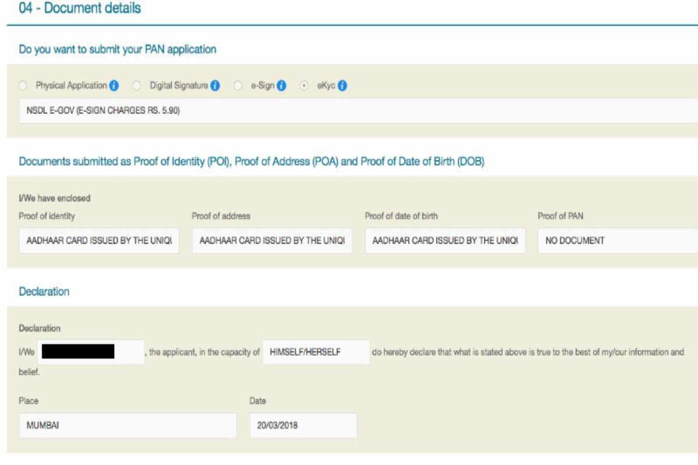The image size is (698, 465).
Task: Open the capacity dropdown showing HIMSELF/HERSELF
Action: pos(316,352)
